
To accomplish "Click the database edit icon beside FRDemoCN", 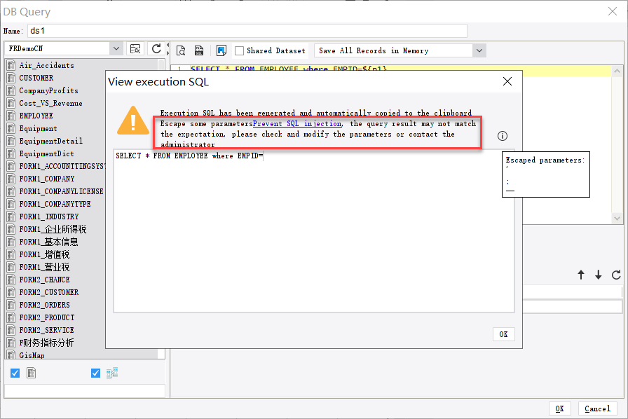I will click(x=135, y=48).
